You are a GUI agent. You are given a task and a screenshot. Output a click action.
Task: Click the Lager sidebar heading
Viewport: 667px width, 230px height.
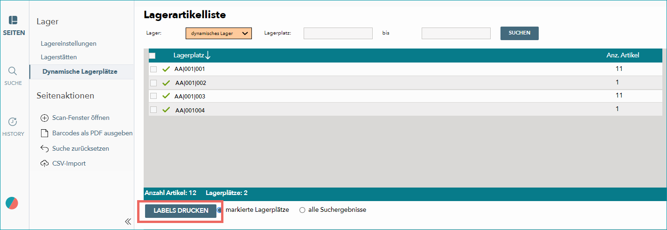point(48,21)
